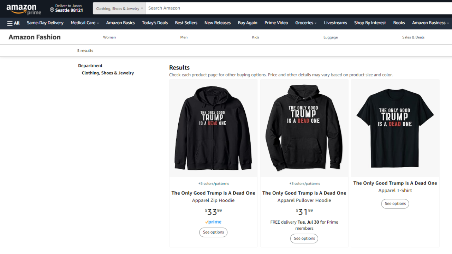View the +5 colors/patterns link
The width and height of the screenshot is (452, 254).
pyautogui.click(x=213, y=183)
